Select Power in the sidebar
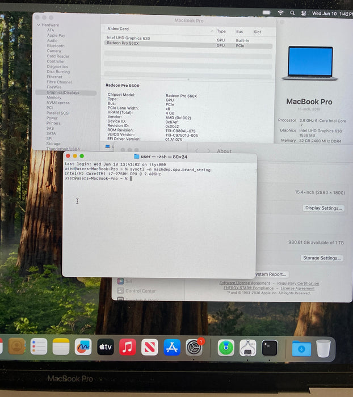This screenshot has width=353, height=397. point(52,118)
